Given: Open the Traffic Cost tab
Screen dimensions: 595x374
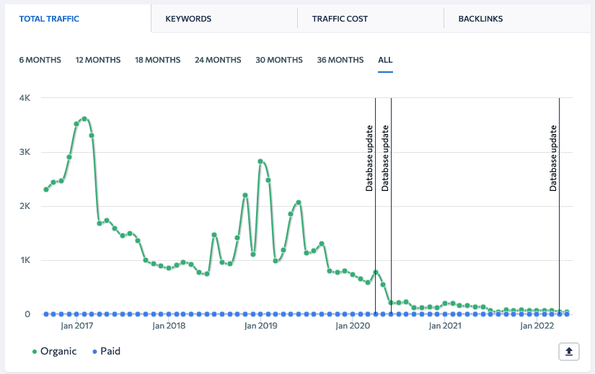Looking at the screenshot, I should (340, 19).
